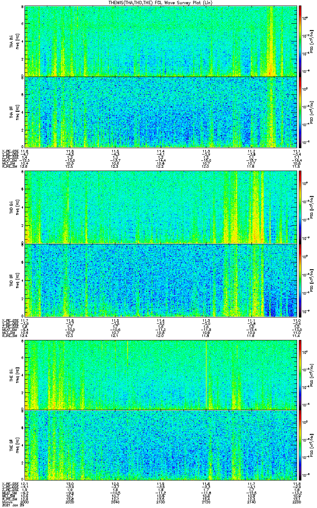Click the color bar beside THA B-parallel panel
The height and width of the screenshot is (508, 317).
pyautogui.click(x=300, y=112)
